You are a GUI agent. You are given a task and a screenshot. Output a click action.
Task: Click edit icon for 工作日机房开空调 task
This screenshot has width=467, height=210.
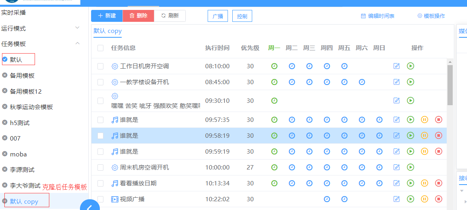(396, 66)
